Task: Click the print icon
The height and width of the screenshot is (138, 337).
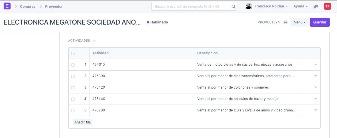Action: 286,22
